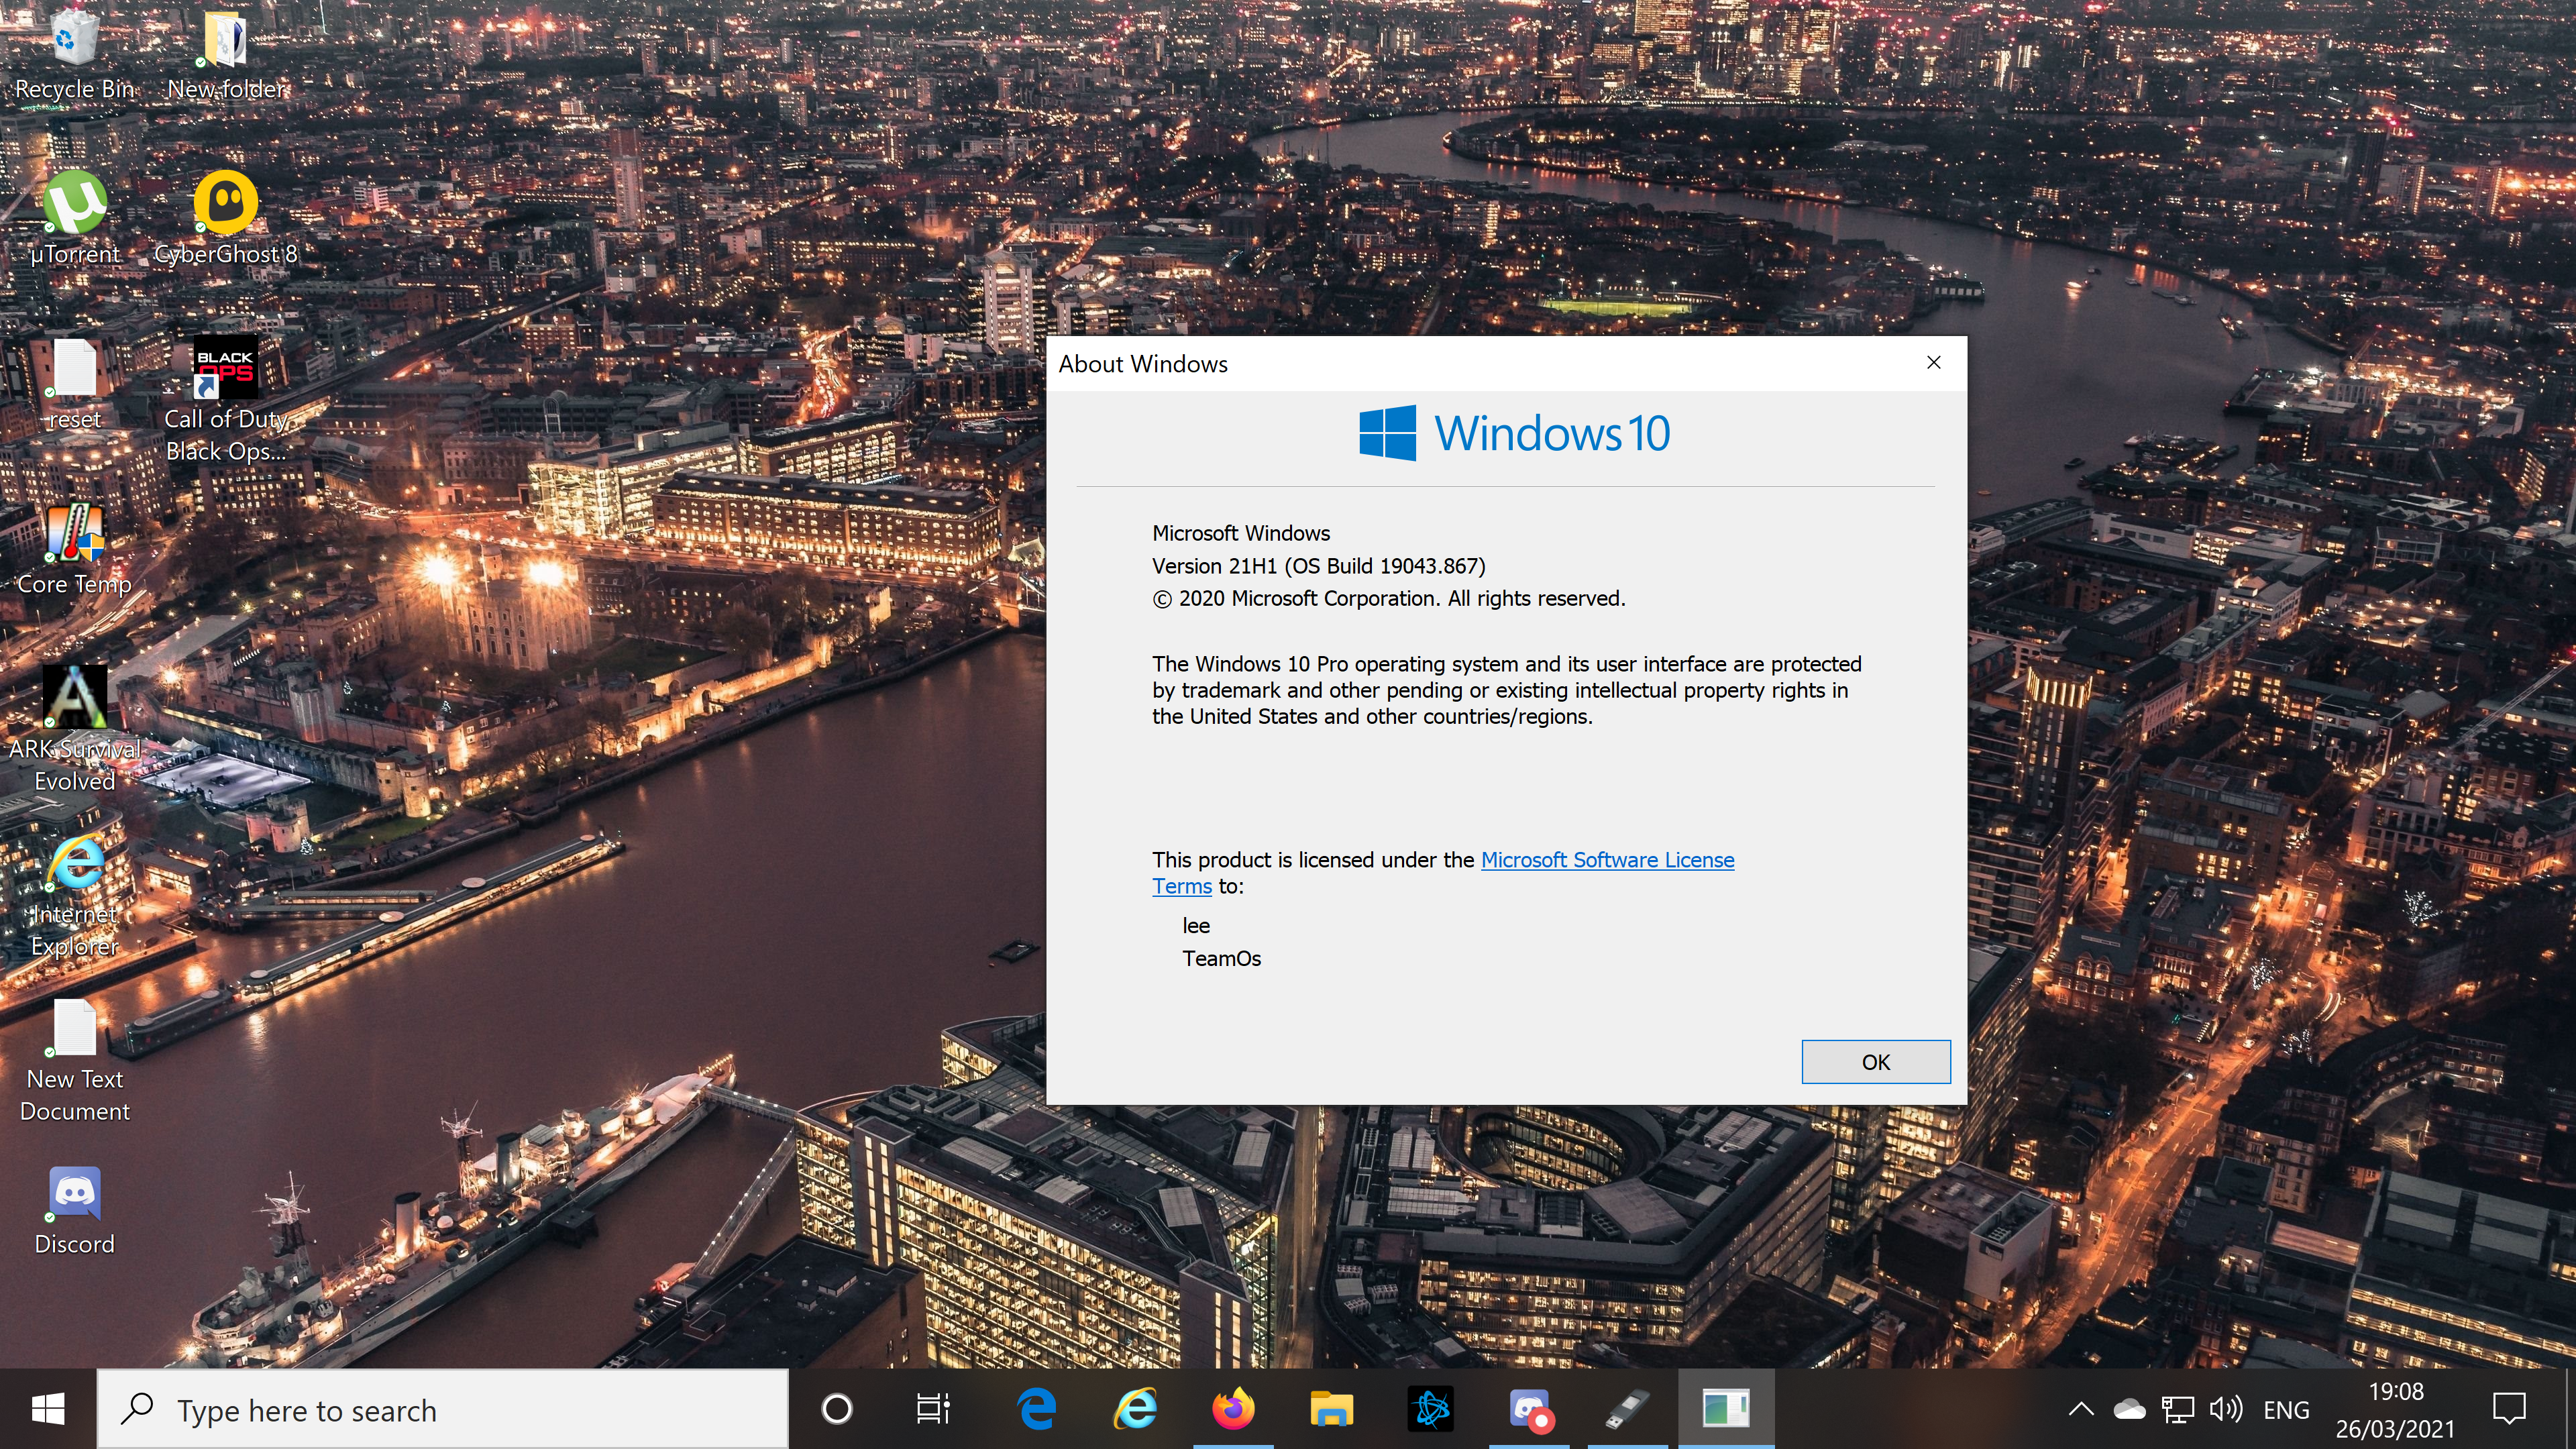Open the Microsoft Software License Terms link

point(1607,860)
